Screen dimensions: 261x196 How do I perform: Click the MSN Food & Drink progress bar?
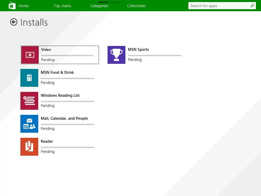[68, 79]
